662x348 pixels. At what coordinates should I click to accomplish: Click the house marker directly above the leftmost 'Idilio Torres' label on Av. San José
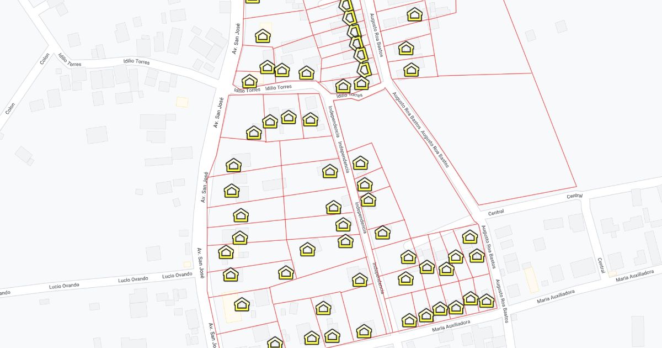click(249, 81)
